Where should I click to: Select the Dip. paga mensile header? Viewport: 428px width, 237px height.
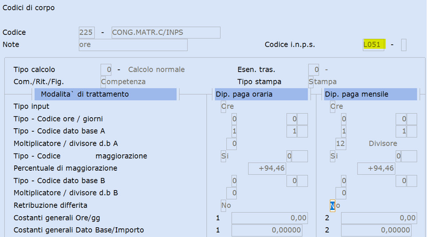click(370, 94)
